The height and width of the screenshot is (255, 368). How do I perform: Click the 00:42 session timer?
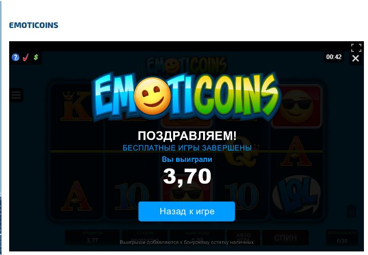click(334, 57)
